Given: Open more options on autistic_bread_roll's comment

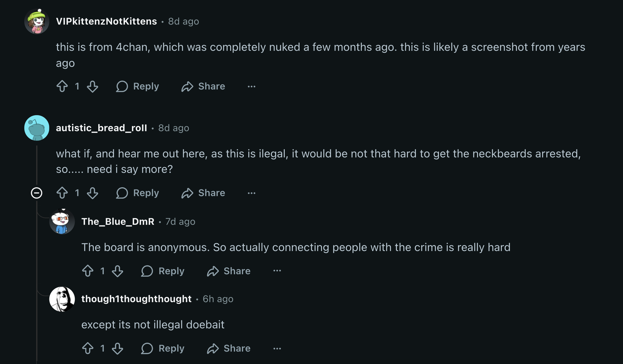Looking at the screenshot, I should click(251, 193).
